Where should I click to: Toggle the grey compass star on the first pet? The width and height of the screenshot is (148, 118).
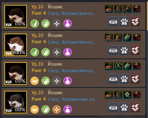(x=56, y=24)
